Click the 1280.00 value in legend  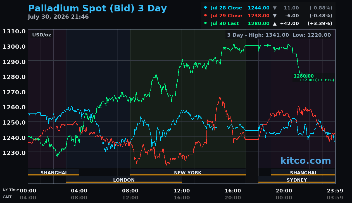coord(259,23)
